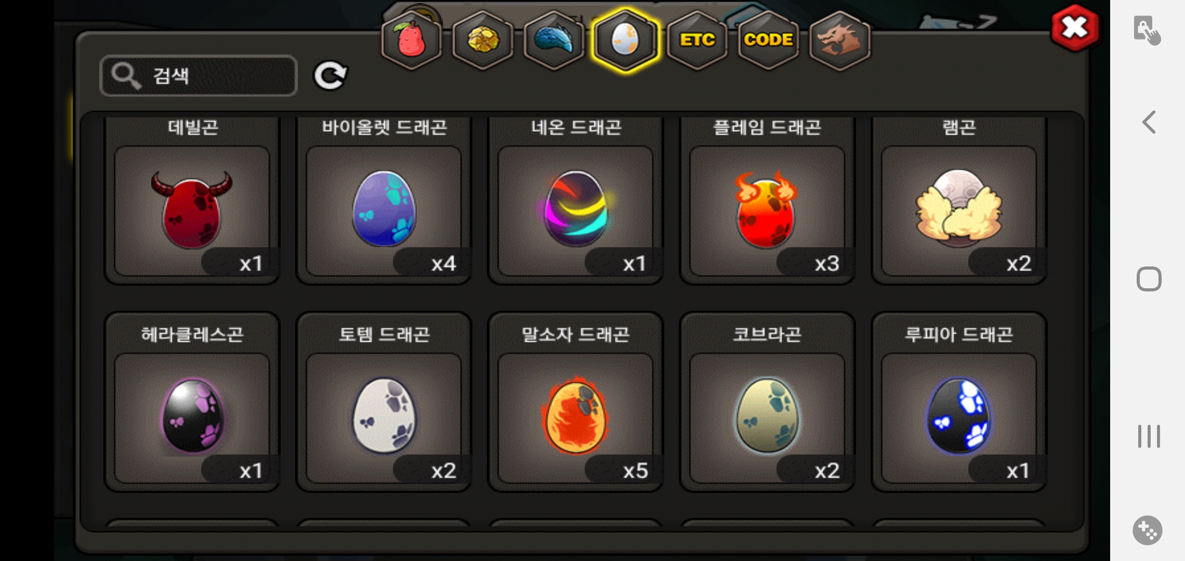Open the ETC category tab
The image size is (1185, 561).
tap(697, 40)
